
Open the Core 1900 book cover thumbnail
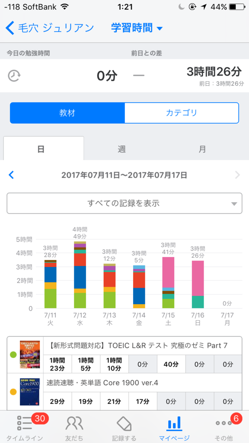coord(30,392)
